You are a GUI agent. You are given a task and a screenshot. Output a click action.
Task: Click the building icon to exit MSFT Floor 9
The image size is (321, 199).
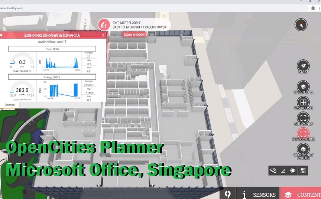104,25
